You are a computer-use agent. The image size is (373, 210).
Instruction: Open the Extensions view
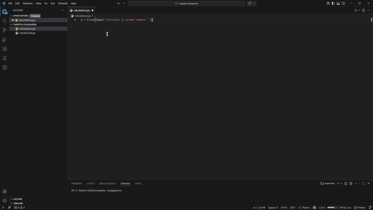pyautogui.click(x=4, y=49)
